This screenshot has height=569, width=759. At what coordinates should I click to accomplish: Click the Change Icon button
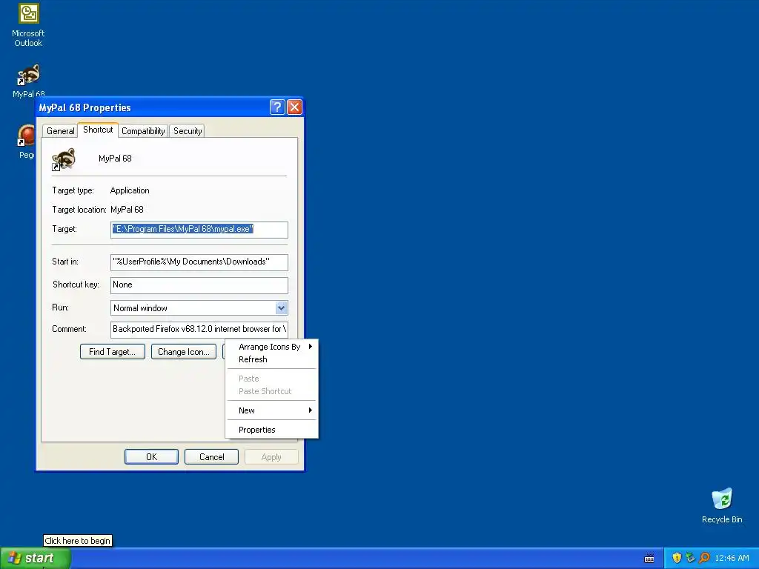click(184, 352)
